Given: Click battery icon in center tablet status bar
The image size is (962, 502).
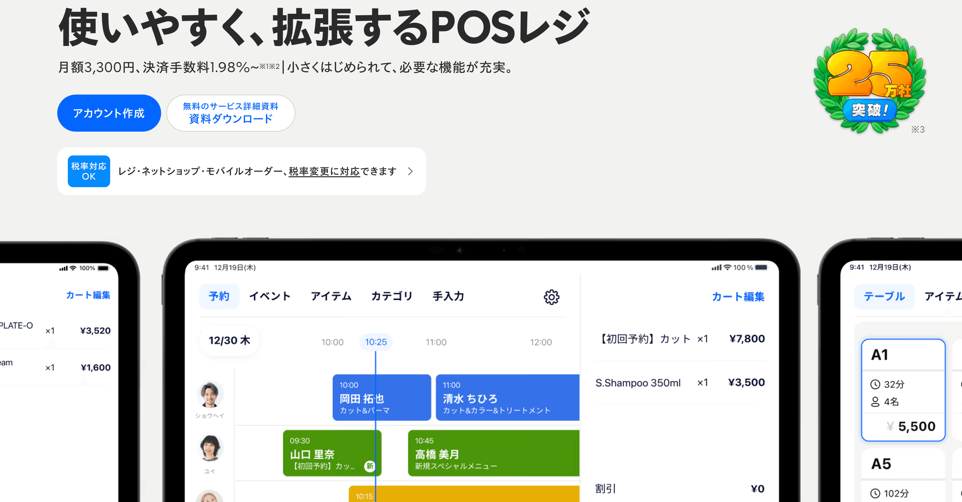Looking at the screenshot, I should click(x=761, y=268).
